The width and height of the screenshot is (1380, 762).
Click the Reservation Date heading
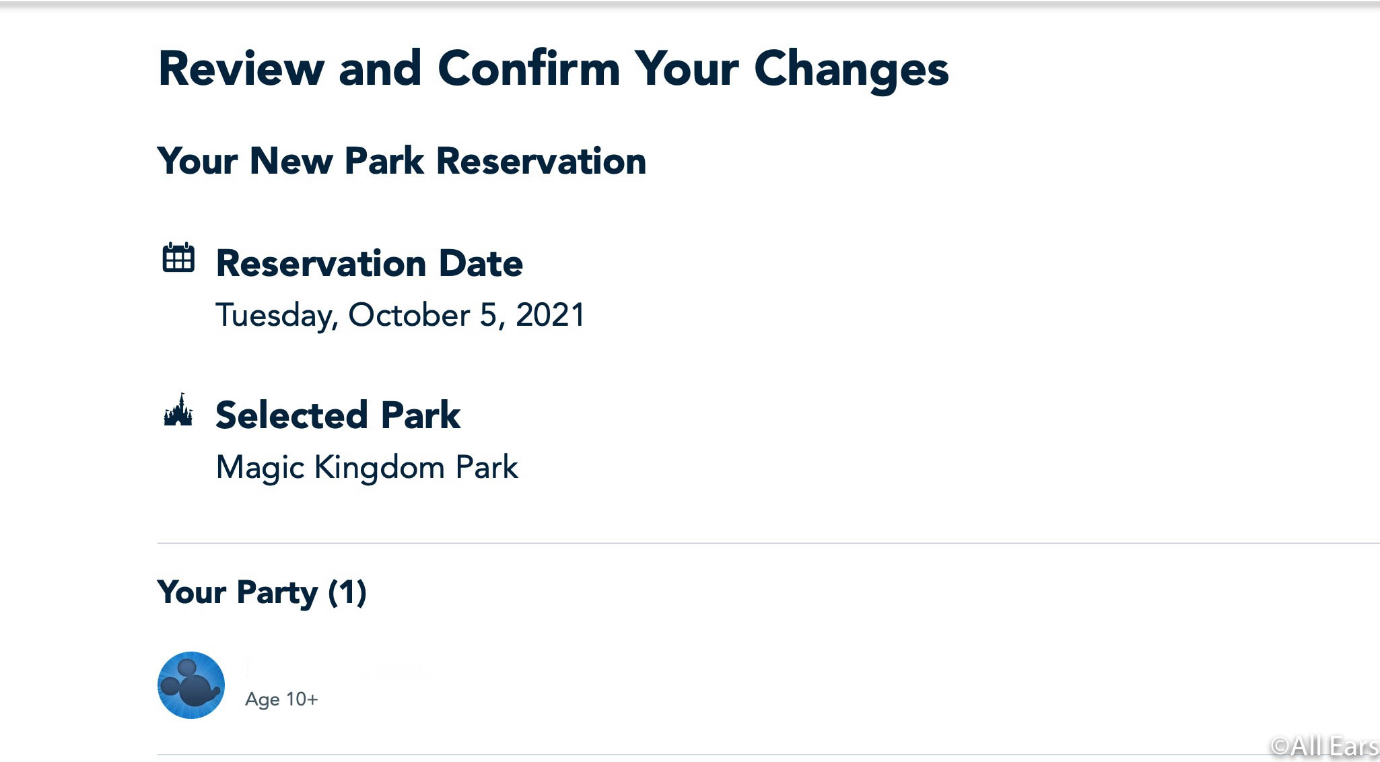click(369, 263)
